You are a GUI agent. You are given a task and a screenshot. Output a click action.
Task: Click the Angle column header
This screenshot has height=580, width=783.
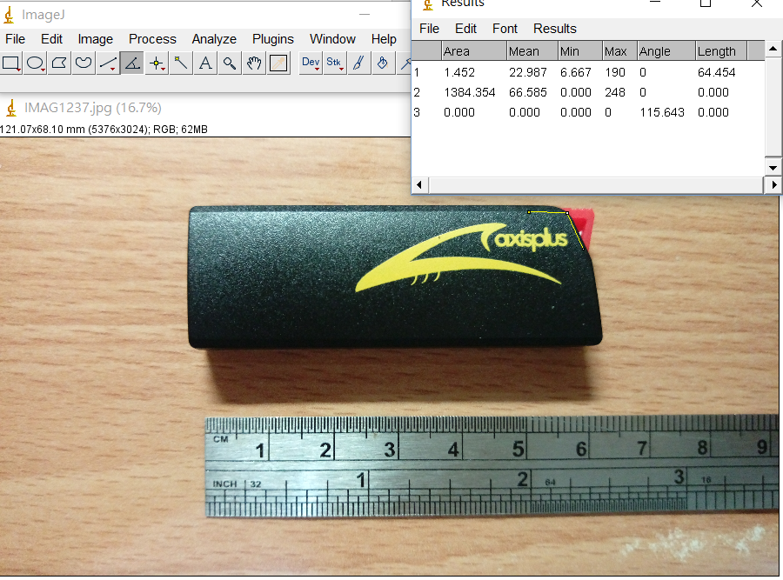point(666,51)
